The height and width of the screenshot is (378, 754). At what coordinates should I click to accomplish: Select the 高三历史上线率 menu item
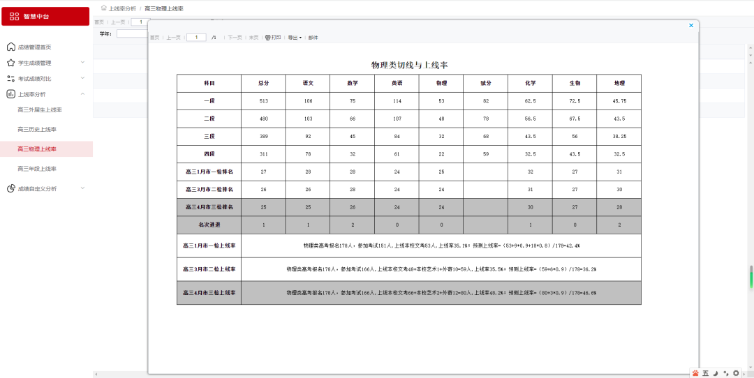tap(37, 130)
